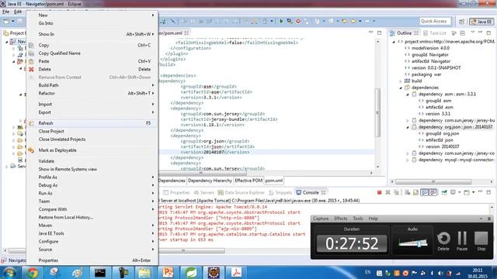Open PowerPoint from the taskbar
This screenshot has height=279, width=497.
coord(168,272)
